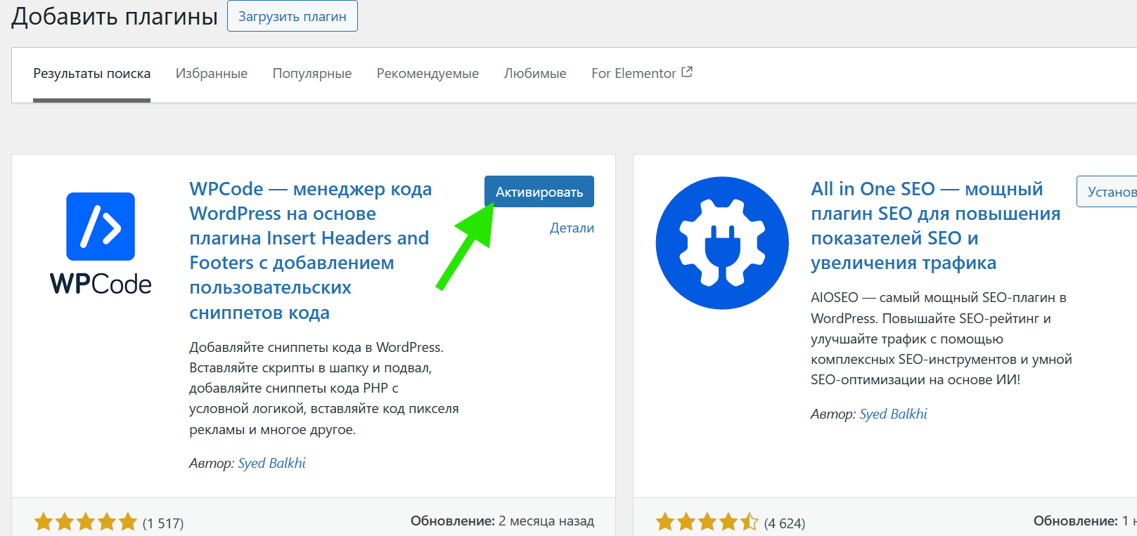This screenshot has height=536, width=1137.
Task: Click AIOSEO description about SEO-плагин
Action: 942,339
